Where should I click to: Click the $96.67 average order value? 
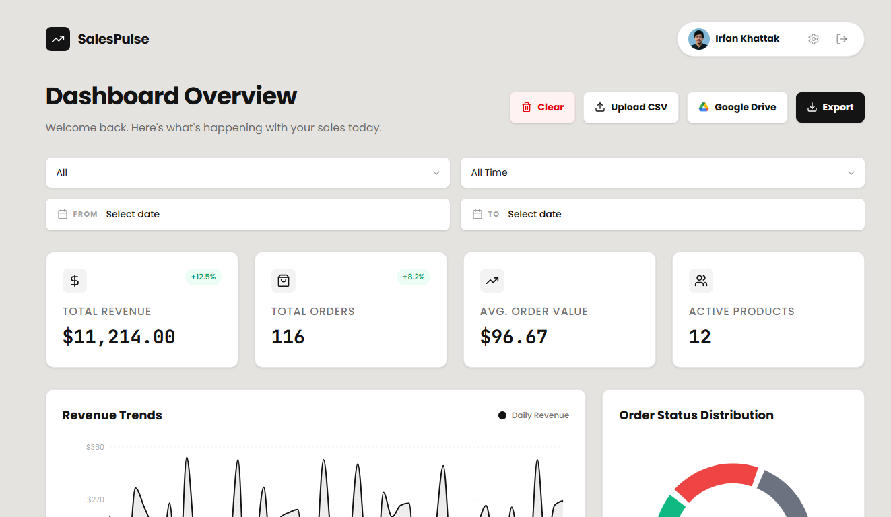pyautogui.click(x=514, y=337)
